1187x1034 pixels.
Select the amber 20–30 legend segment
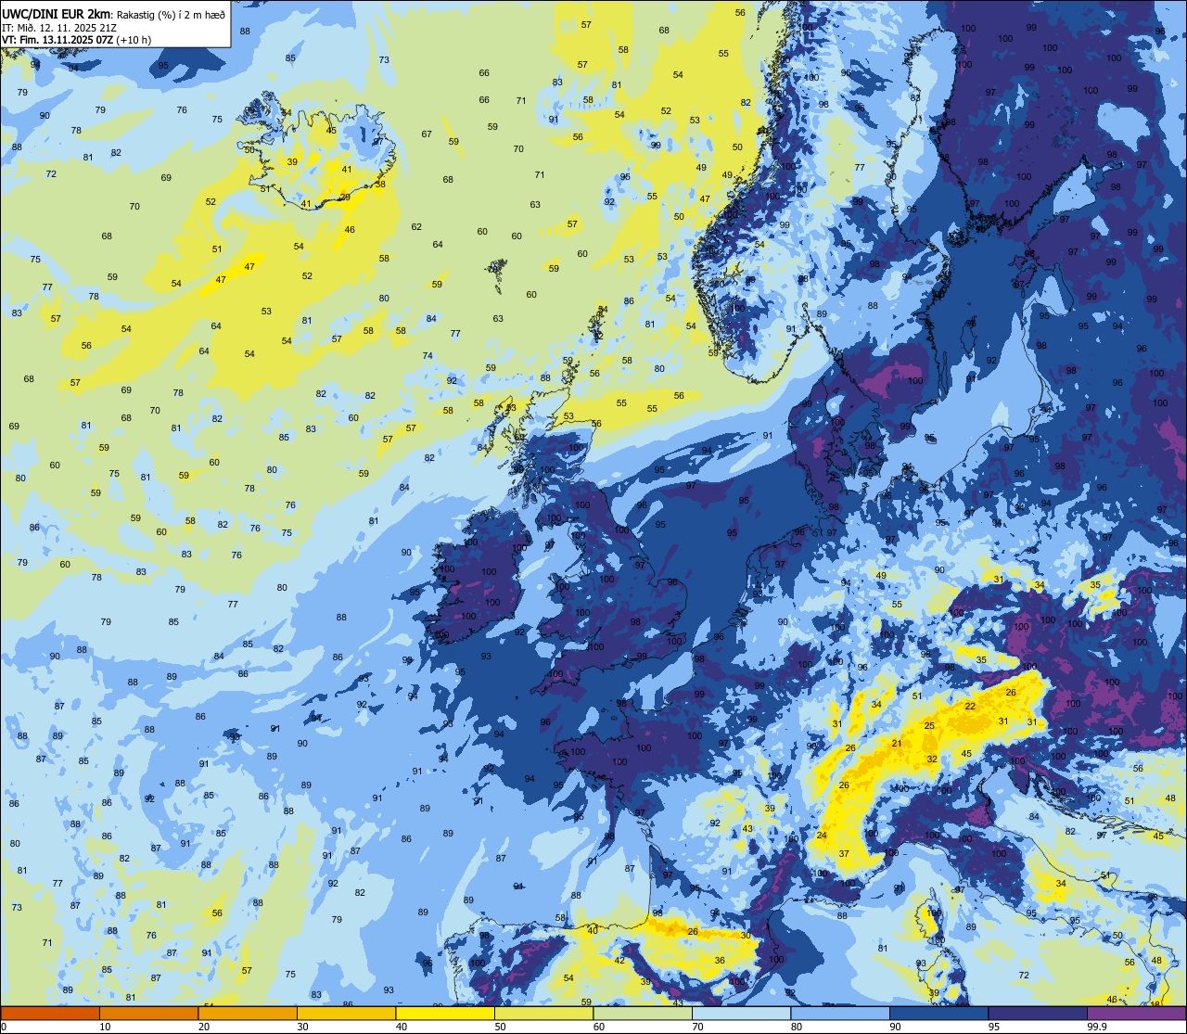point(248,1013)
